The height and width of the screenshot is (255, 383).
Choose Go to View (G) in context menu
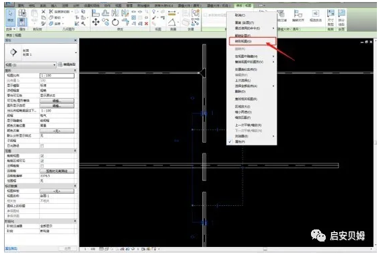coord(252,41)
